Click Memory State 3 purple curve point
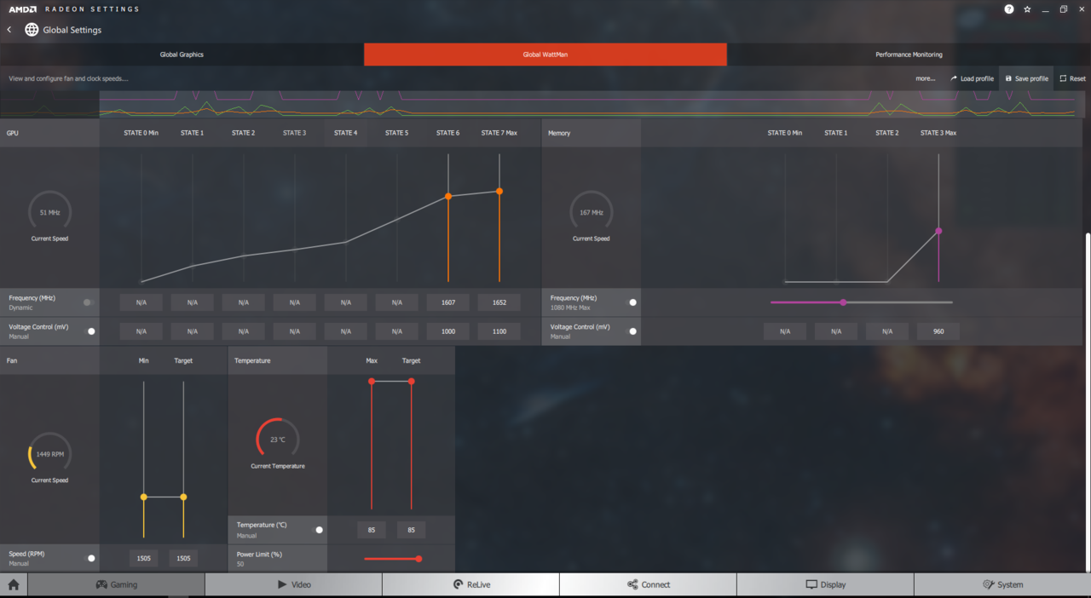The width and height of the screenshot is (1091, 598). pyautogui.click(x=938, y=231)
